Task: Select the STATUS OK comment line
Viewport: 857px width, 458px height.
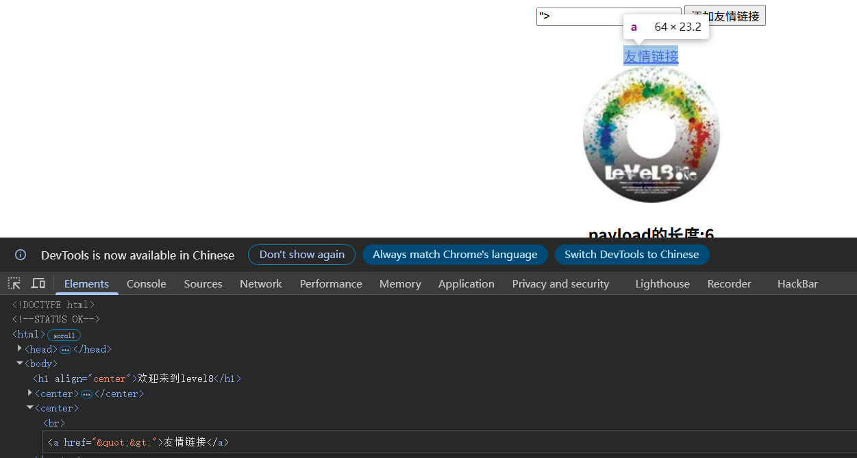Action: tap(56, 320)
